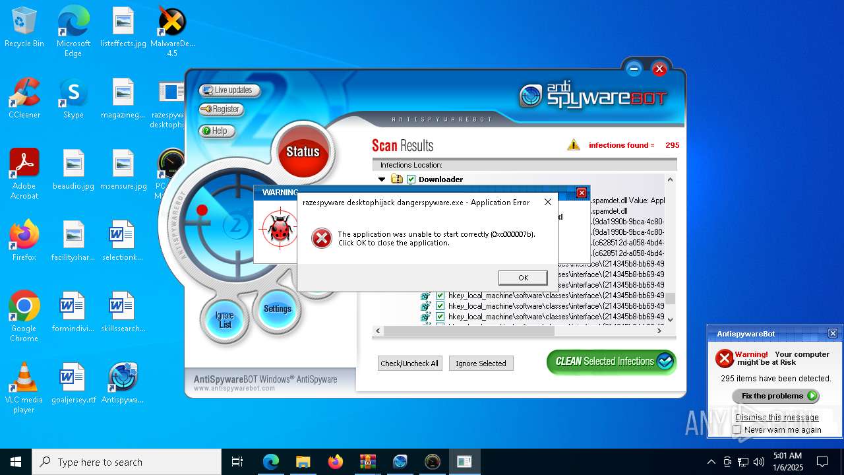Open the Ignore List round button
Image resolution: width=844 pixels, height=475 pixels.
pyautogui.click(x=225, y=319)
